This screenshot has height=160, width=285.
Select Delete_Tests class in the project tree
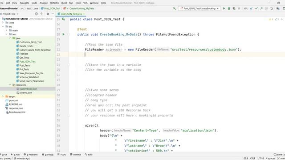pos(26,46)
